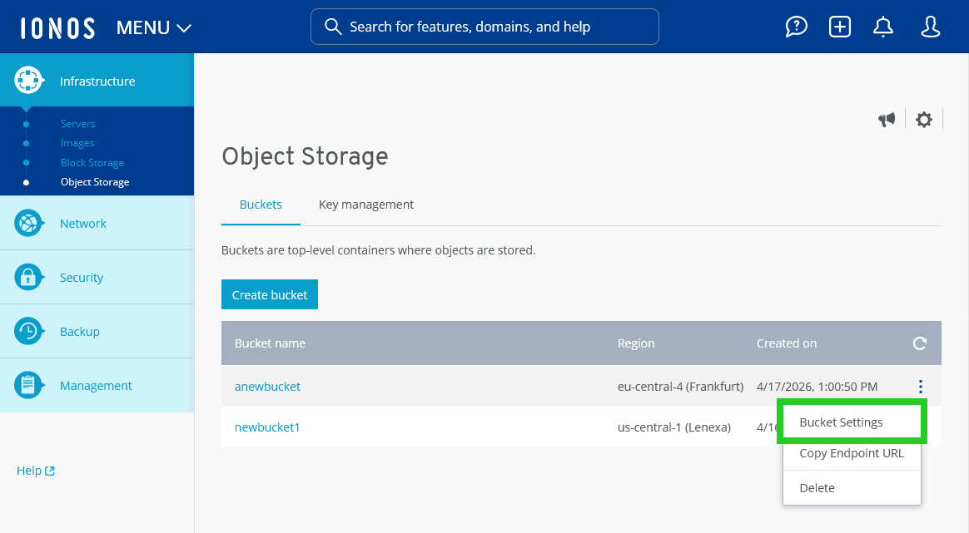The image size is (969, 533).
Task: Refresh the bucket list using the refresh icon
Action: pyautogui.click(x=919, y=342)
